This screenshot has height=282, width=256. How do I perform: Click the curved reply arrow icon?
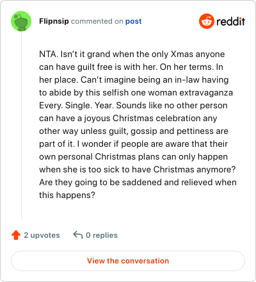click(78, 235)
